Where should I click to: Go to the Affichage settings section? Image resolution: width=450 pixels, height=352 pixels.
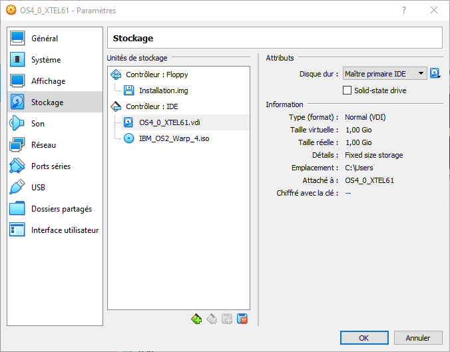point(48,81)
